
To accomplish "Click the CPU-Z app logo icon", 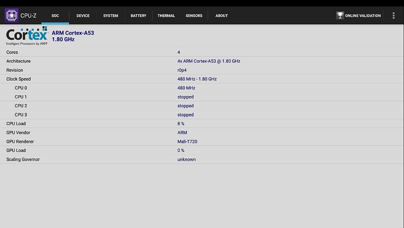I will 12,15.
